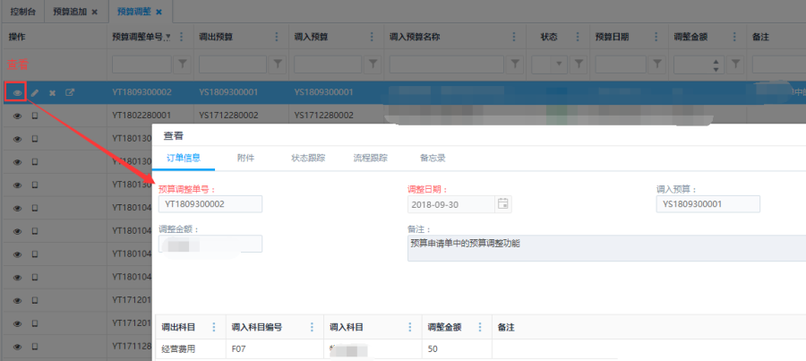Click the pencil edit icon in selected row
806x361 pixels.
point(35,92)
